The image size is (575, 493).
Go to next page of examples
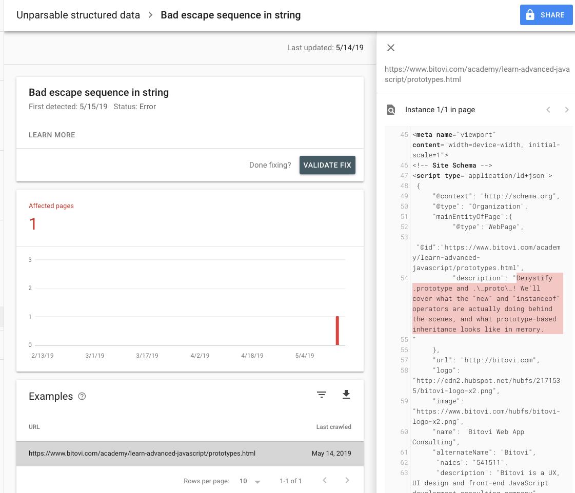click(x=347, y=480)
